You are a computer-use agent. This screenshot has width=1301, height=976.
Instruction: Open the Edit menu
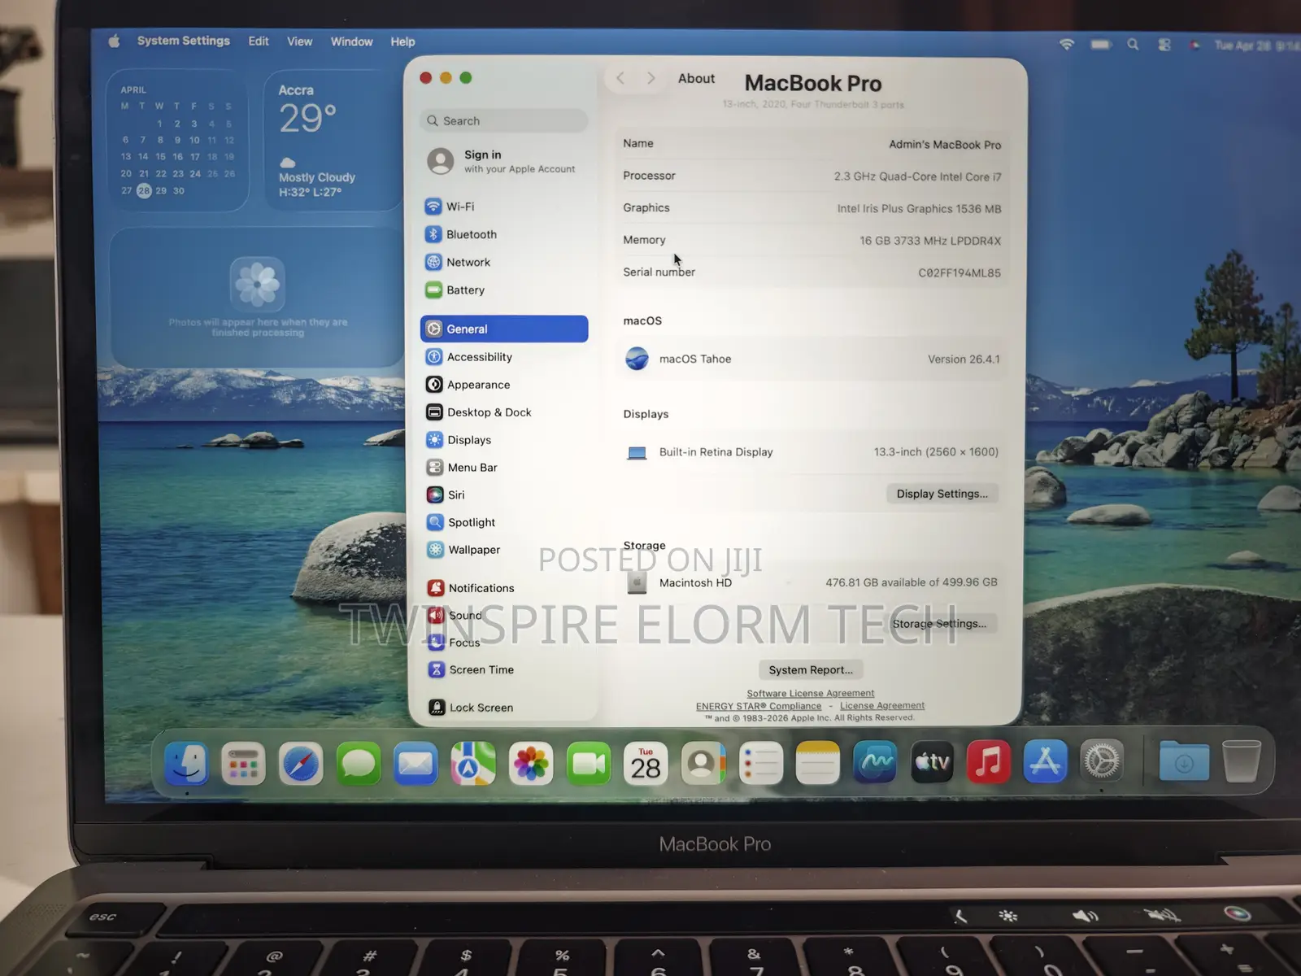click(x=259, y=41)
